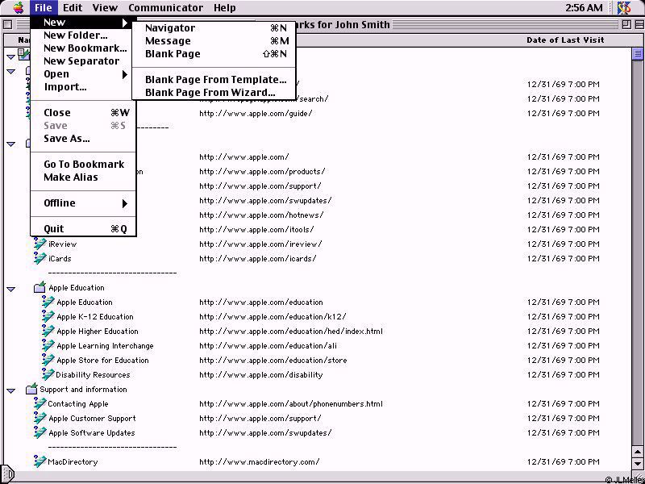
Task: Click URL http://www.apple.com/hotnews/
Action: point(261,215)
